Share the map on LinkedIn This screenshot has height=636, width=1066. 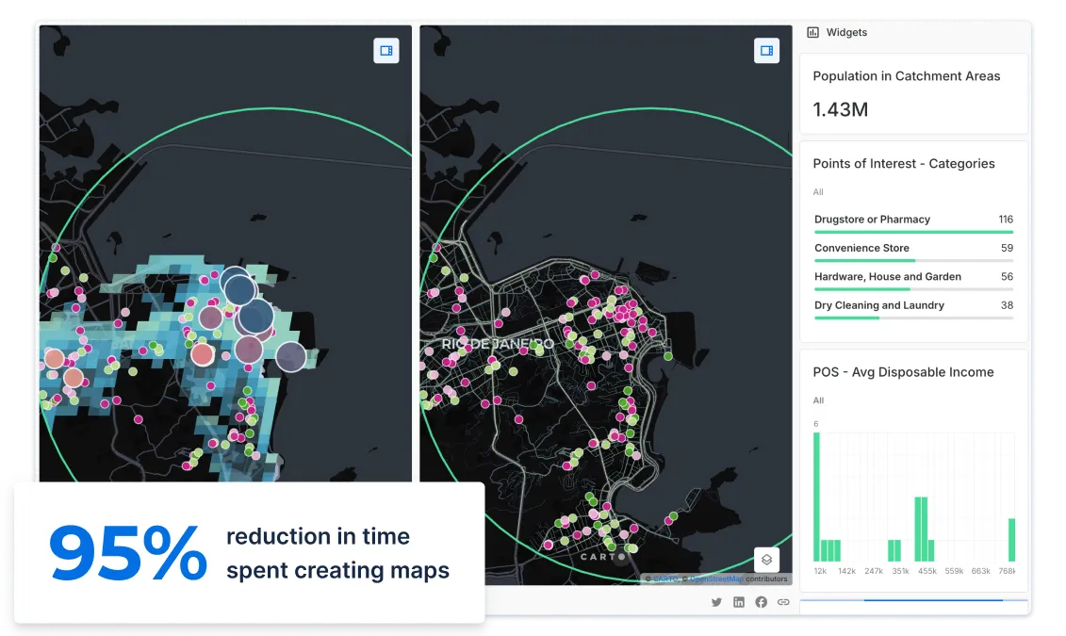739,602
